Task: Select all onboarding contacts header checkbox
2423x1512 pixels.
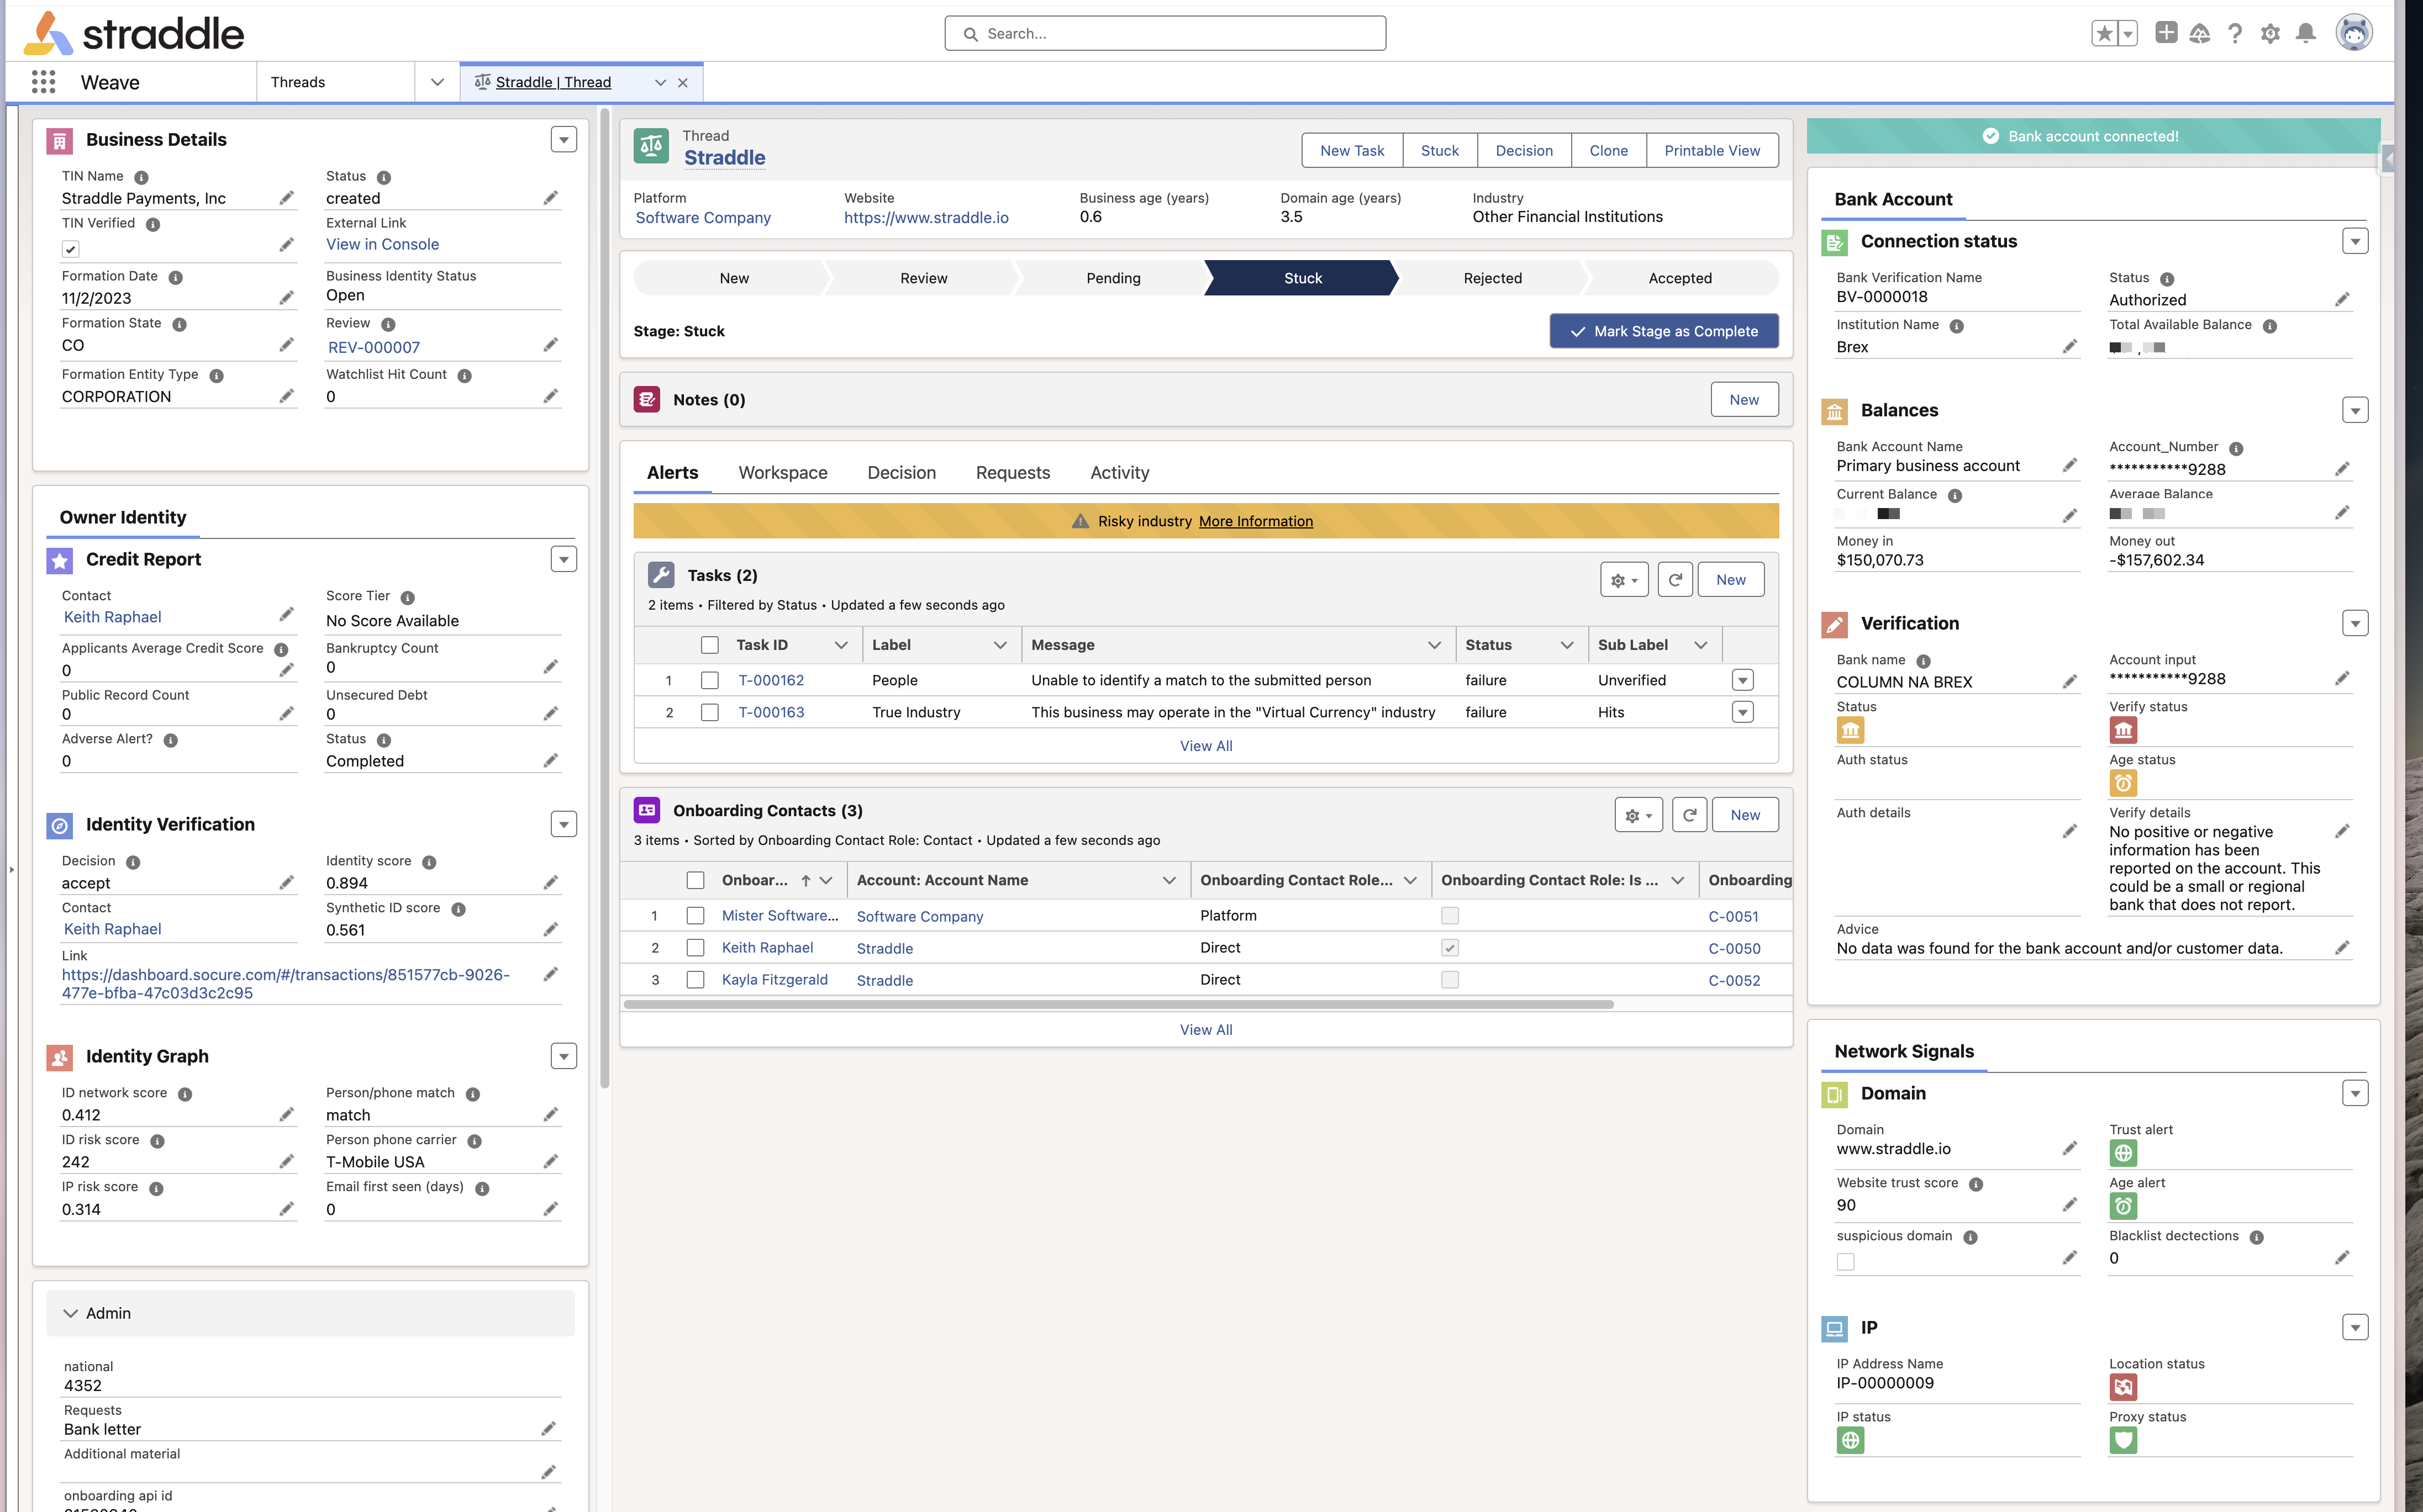Action: point(696,881)
